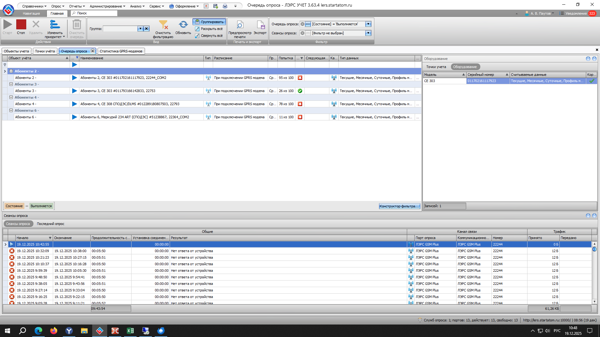Click blue play arrow for Абоненты 3
600x337 pixels.
pos(74,91)
